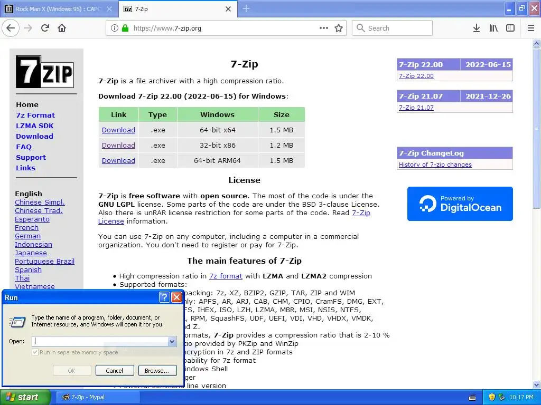Image resolution: width=541 pixels, height=405 pixels.
Task: Click the DigitalOcean banner
Action: coord(460,204)
